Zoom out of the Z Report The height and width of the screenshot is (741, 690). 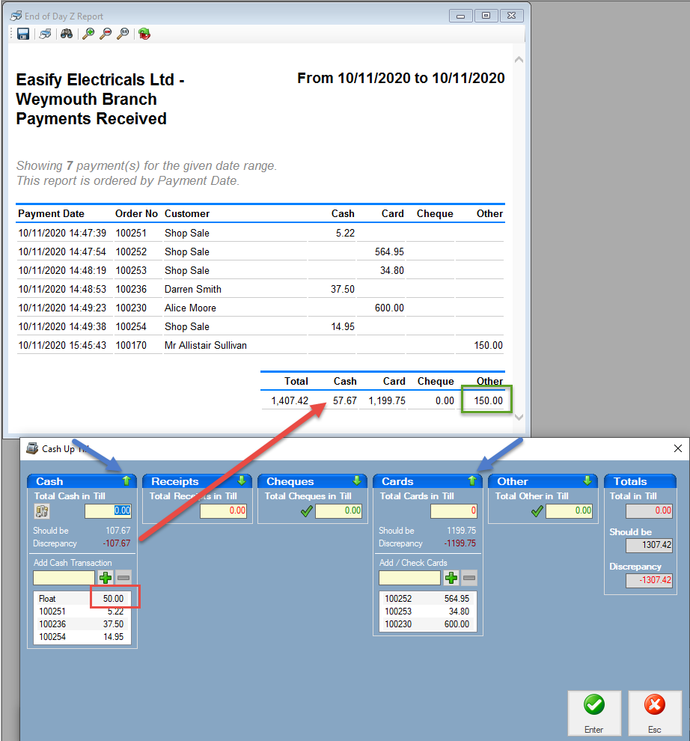click(106, 34)
